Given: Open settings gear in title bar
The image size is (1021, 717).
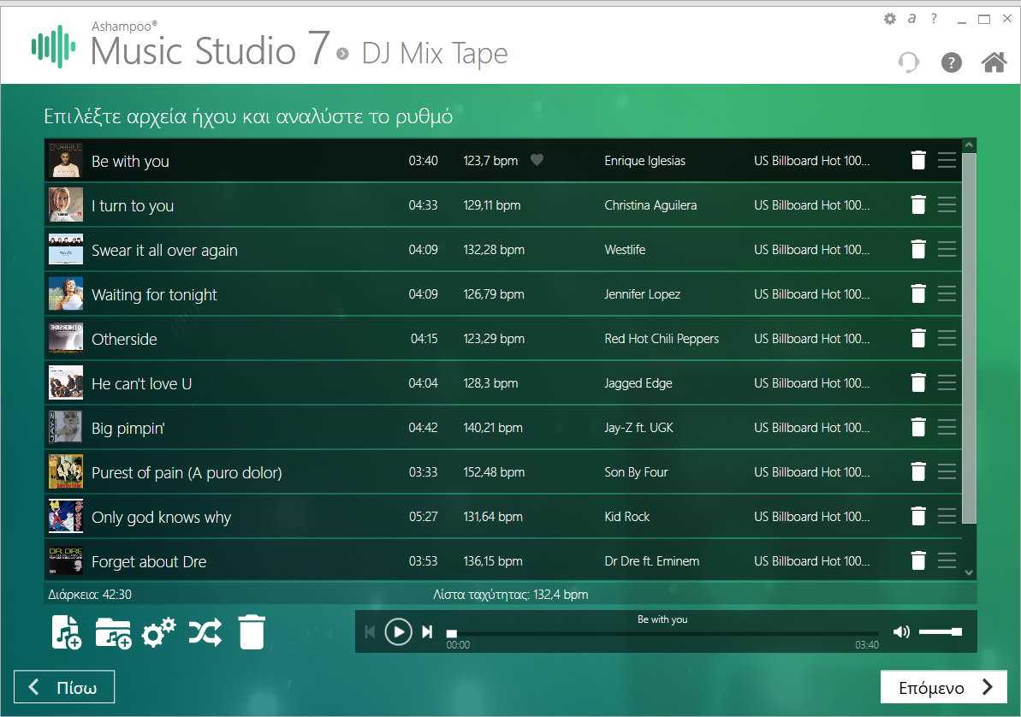Looking at the screenshot, I should (x=889, y=19).
